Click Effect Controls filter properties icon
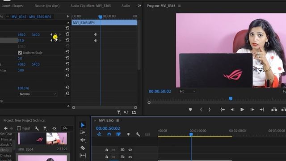 click(x=119, y=112)
